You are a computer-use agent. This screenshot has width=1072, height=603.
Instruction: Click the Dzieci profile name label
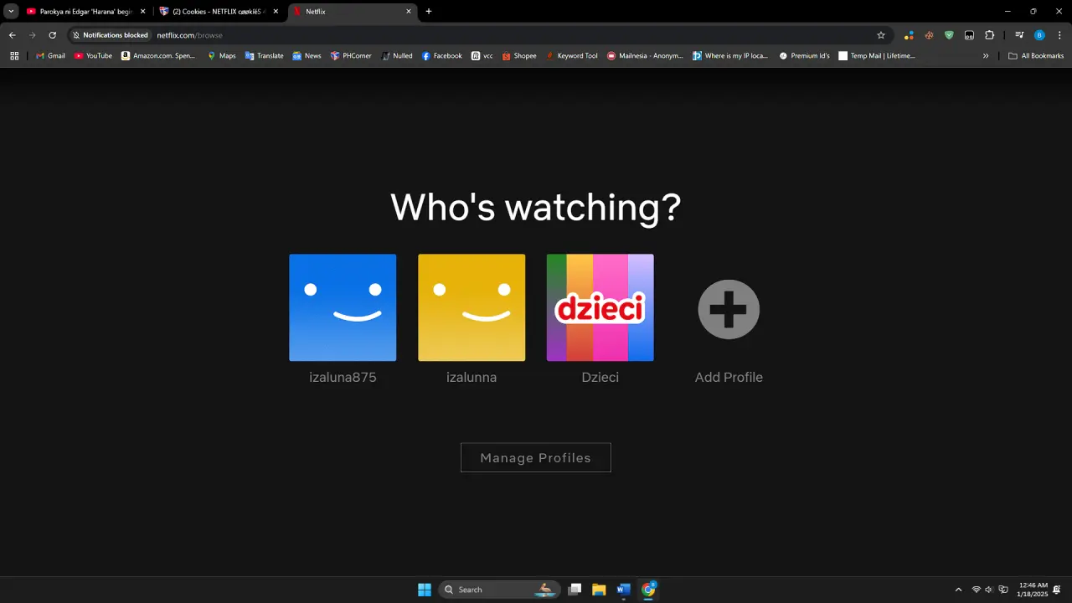[x=600, y=378]
